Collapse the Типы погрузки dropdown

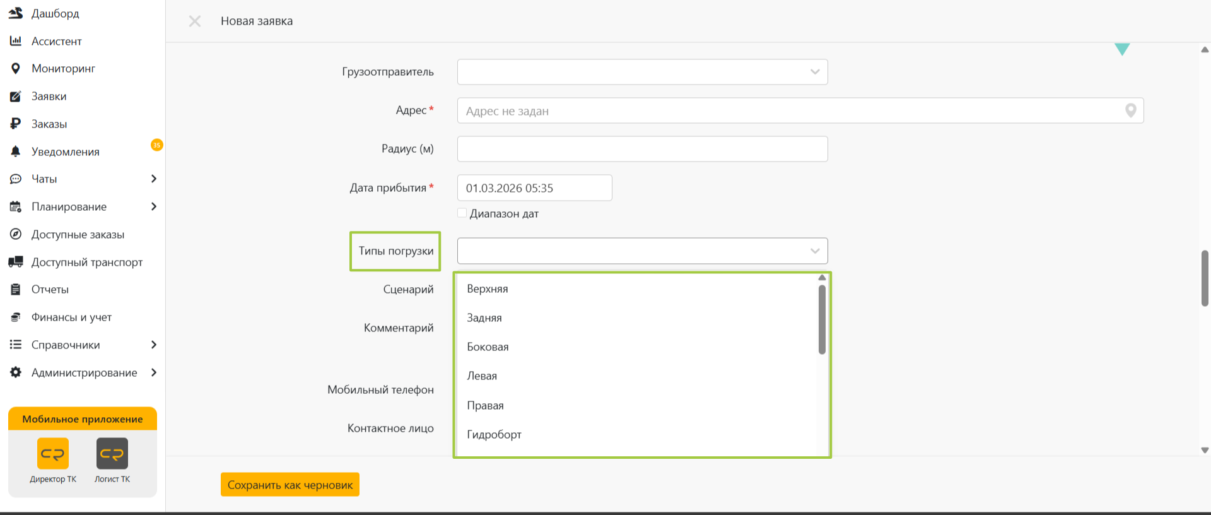point(815,251)
